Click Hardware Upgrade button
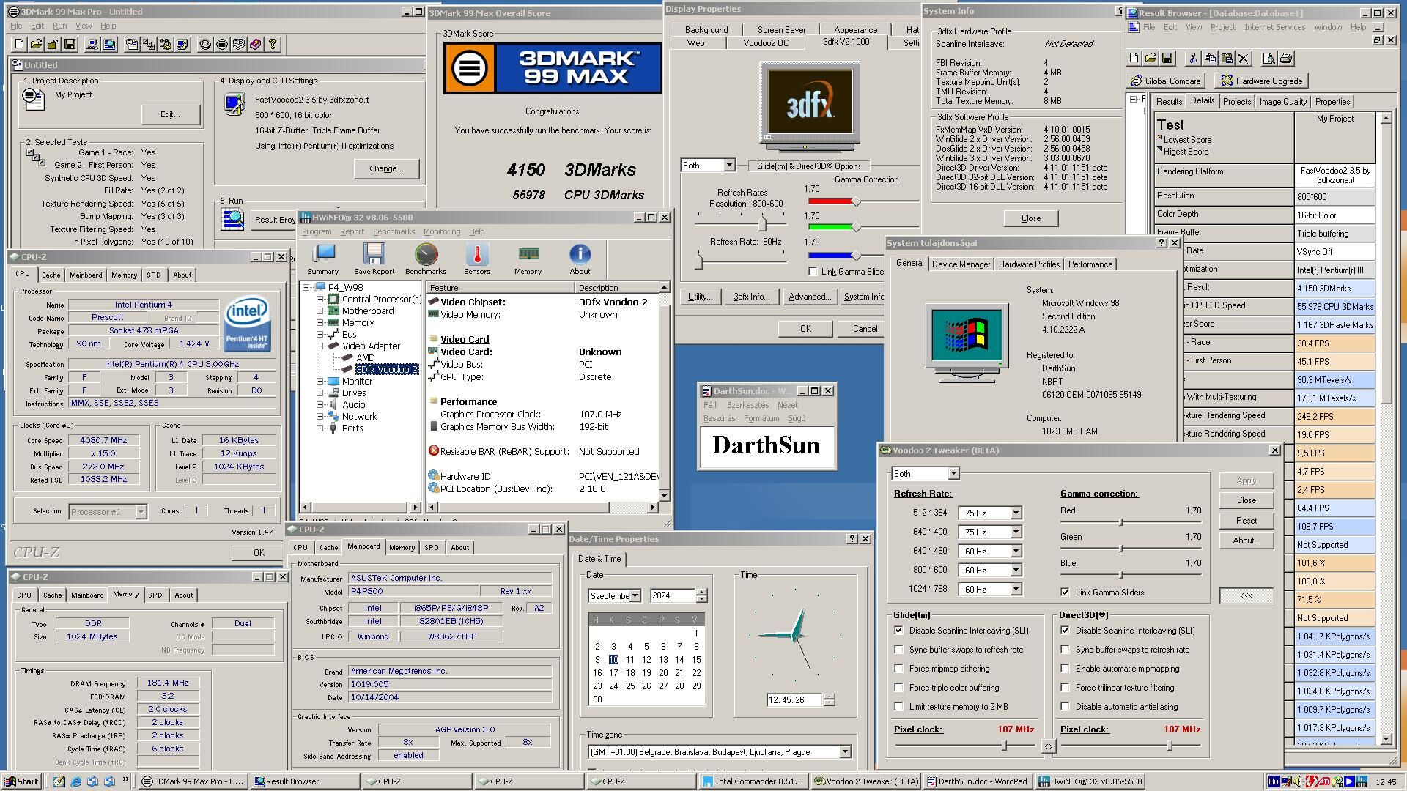Screen dimensions: 1407x791 [1261, 81]
